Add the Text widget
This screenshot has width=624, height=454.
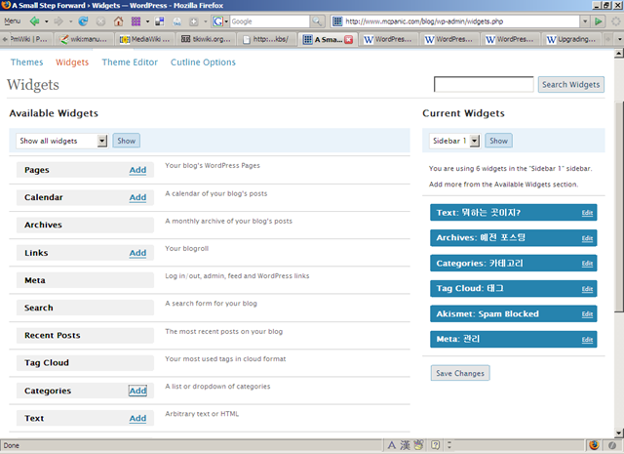coord(137,418)
